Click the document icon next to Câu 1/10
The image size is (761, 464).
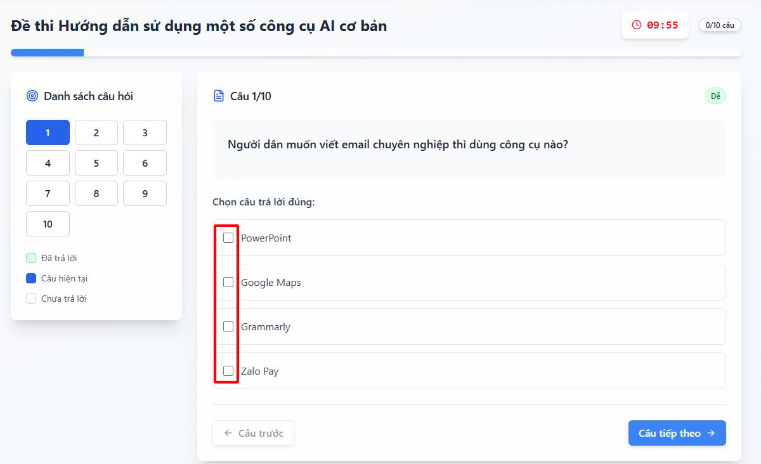[219, 96]
